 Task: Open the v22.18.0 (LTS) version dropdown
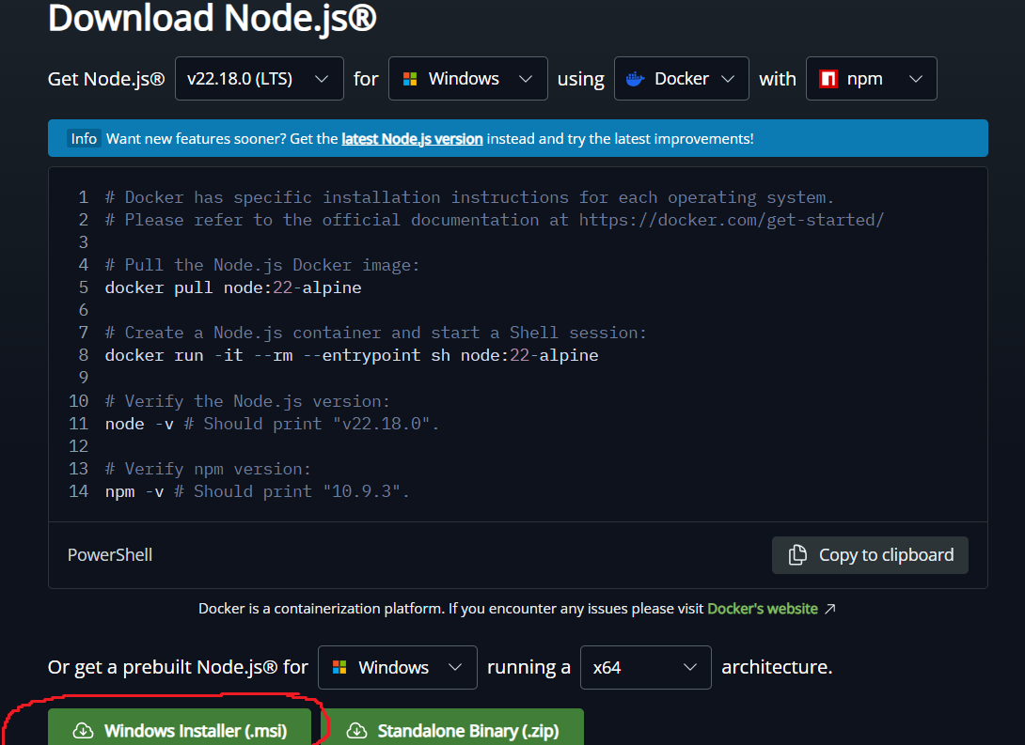[259, 78]
